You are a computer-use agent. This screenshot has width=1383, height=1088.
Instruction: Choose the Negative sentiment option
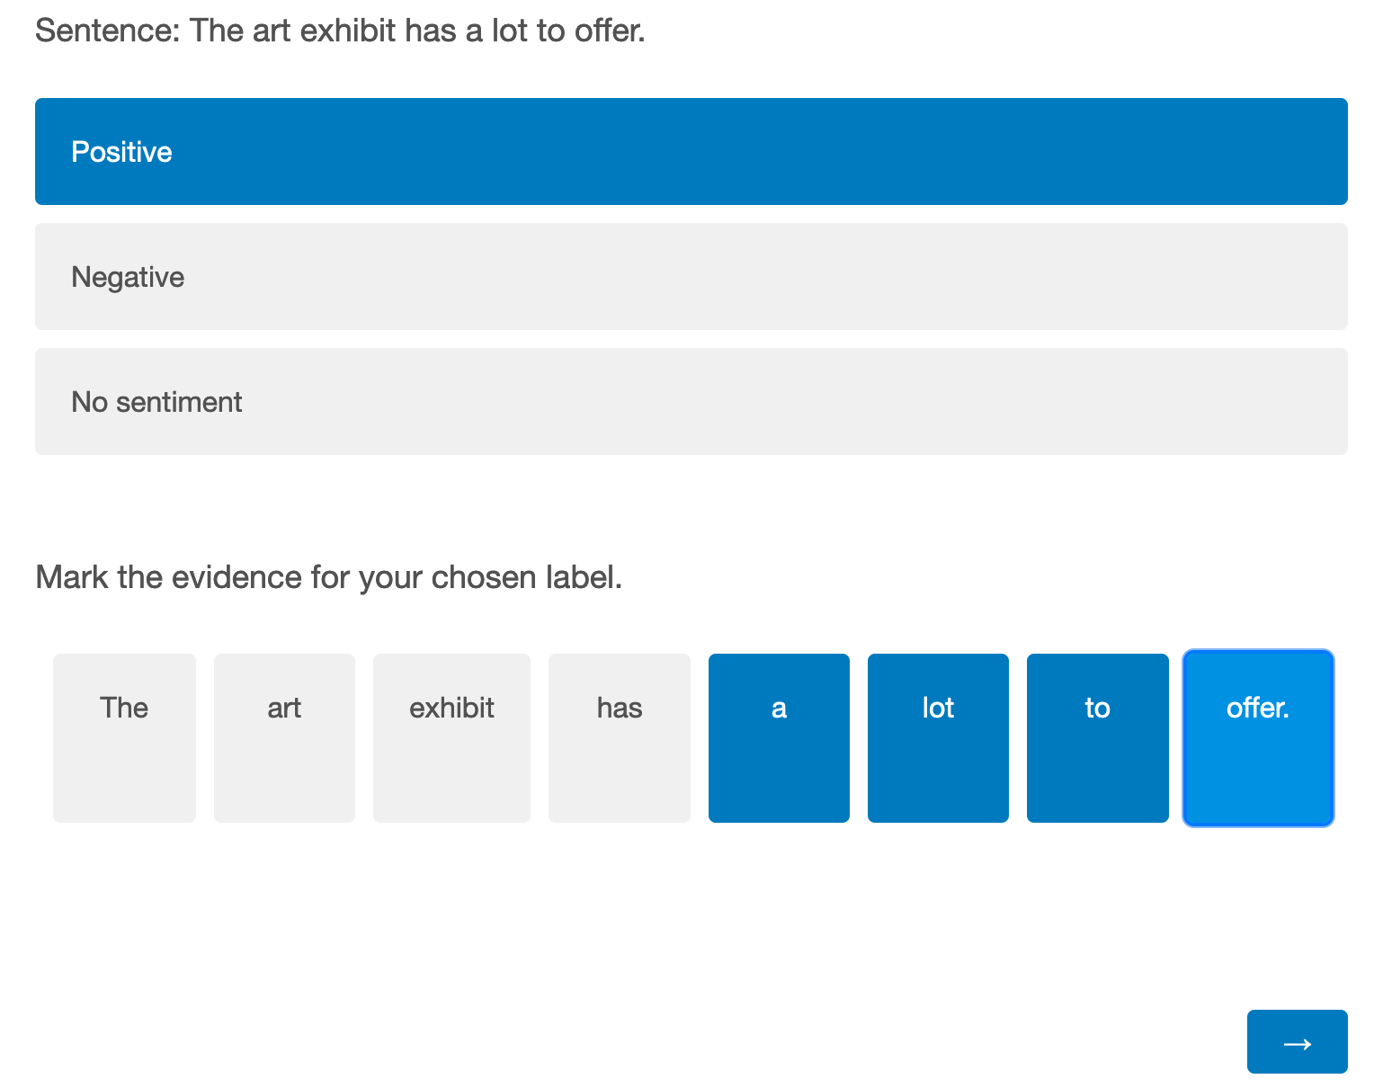(691, 276)
